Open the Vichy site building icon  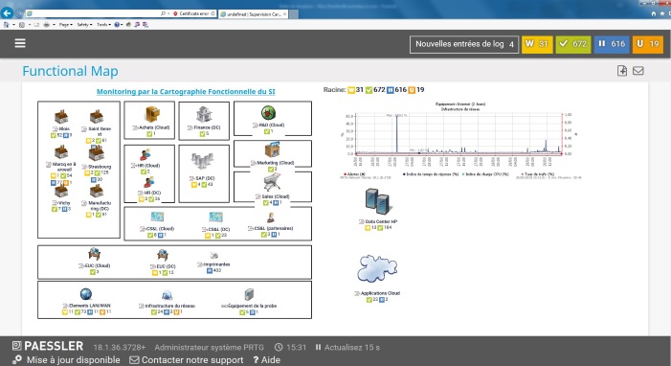pos(61,191)
